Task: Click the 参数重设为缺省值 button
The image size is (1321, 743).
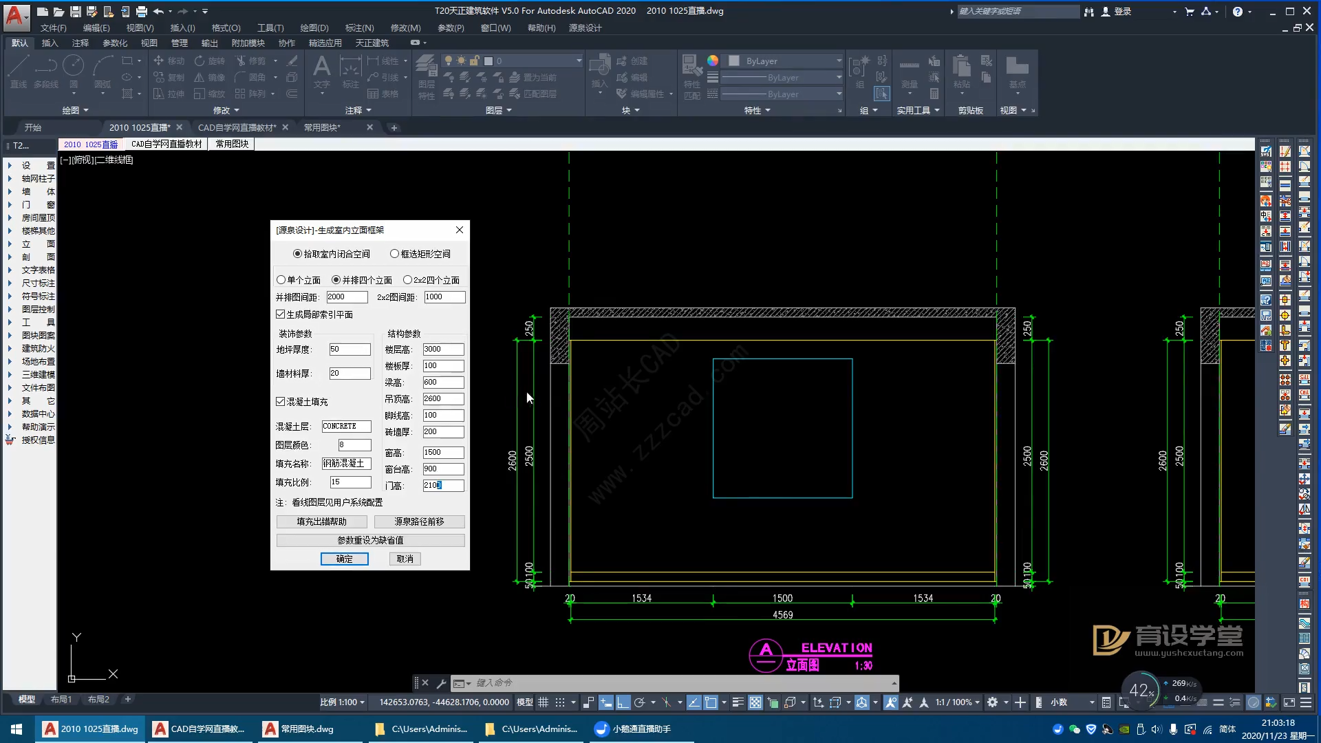Action: coord(370,540)
